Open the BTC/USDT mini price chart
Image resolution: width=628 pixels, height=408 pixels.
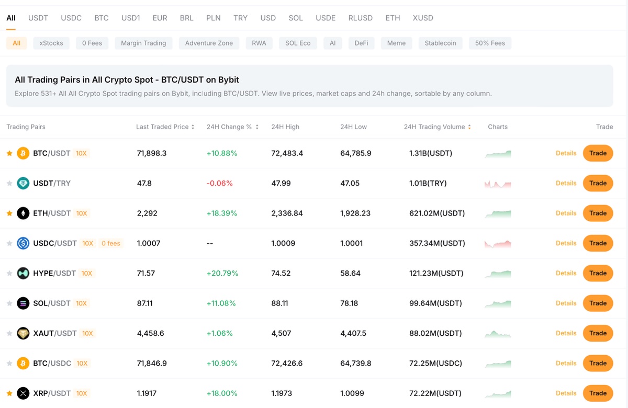point(498,154)
